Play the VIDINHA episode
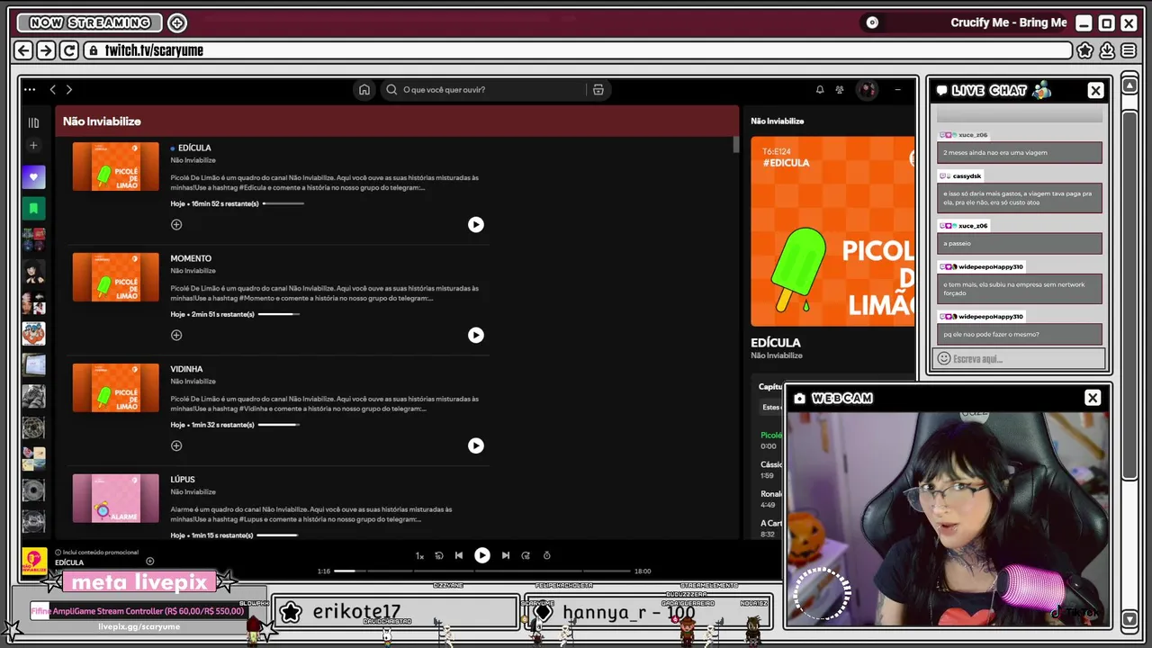 [475, 445]
